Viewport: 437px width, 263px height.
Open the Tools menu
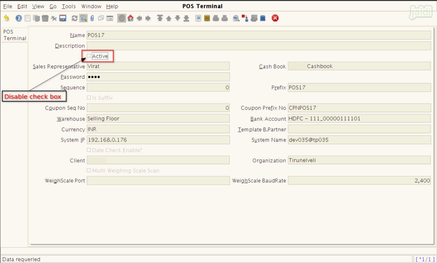69,6
